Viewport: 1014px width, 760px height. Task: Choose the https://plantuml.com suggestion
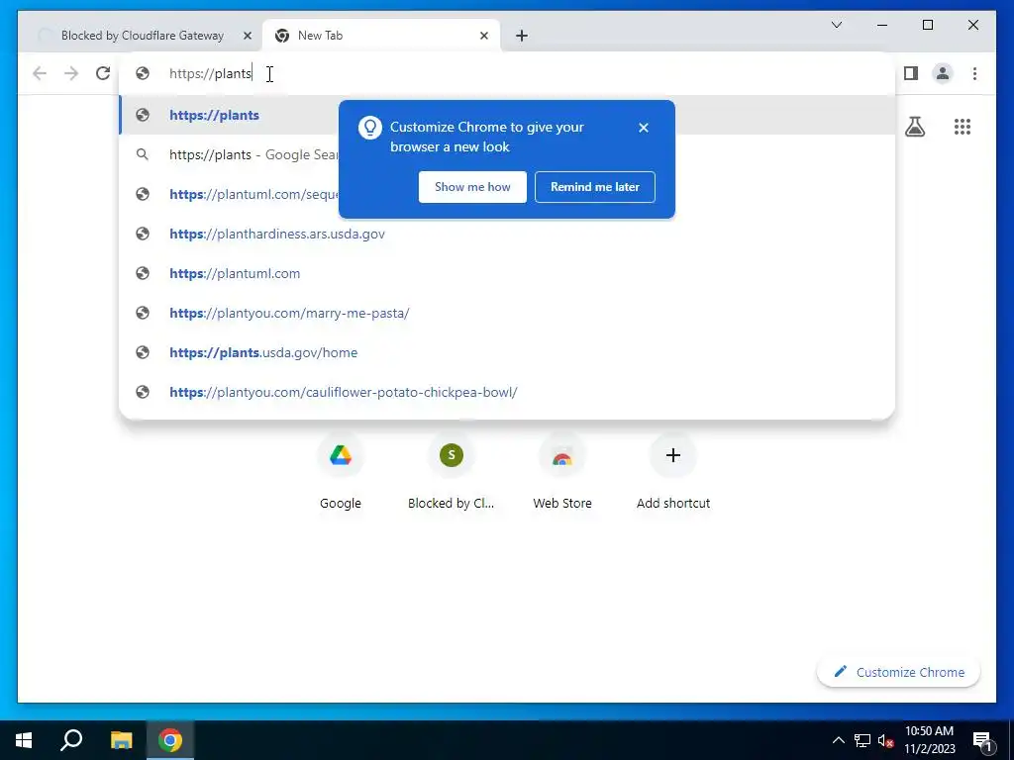coord(507,273)
